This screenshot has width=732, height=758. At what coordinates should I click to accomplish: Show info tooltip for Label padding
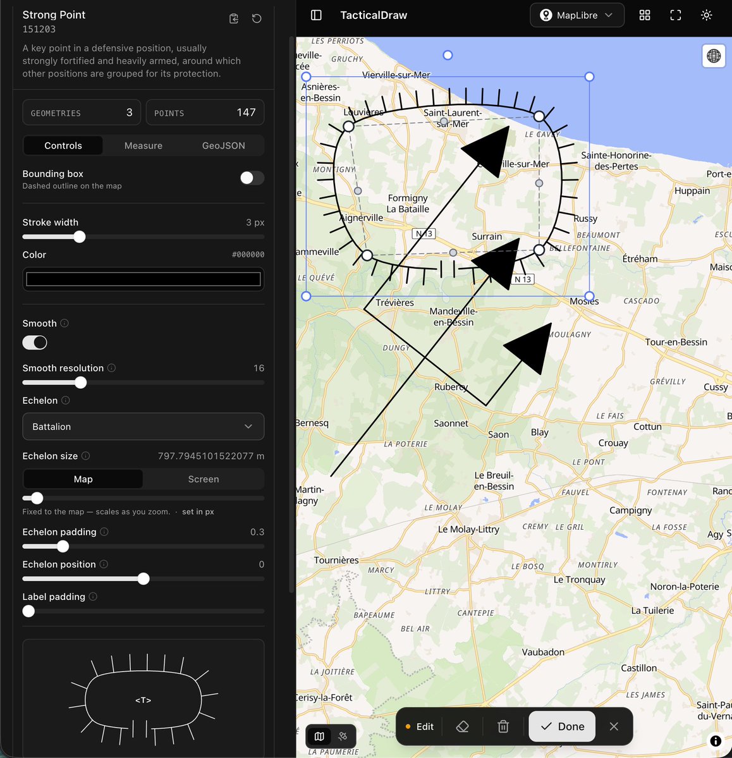click(x=93, y=597)
